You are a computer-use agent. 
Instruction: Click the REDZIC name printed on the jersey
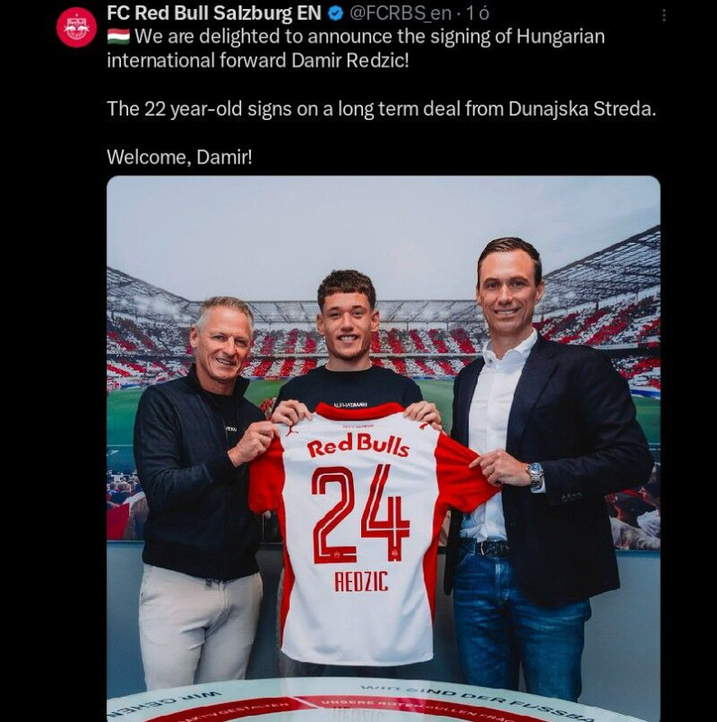361,581
